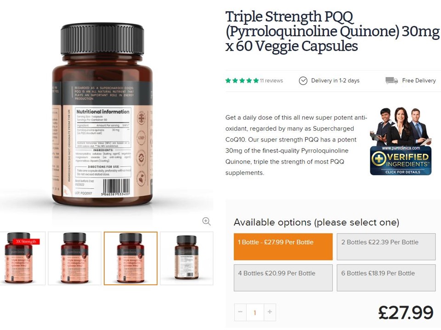Screen dimensions: 441x330
Task: Choose 4 Bottles £20.99 Per Bottle option
Action: pos(283,278)
